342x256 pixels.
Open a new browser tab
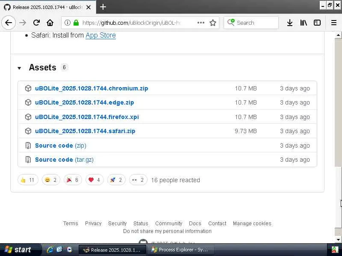tap(103, 7)
